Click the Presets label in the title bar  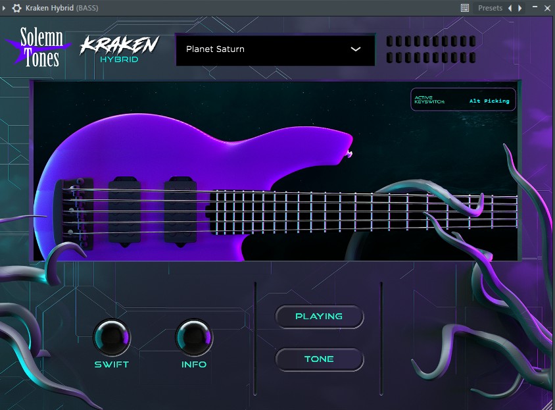pos(490,8)
